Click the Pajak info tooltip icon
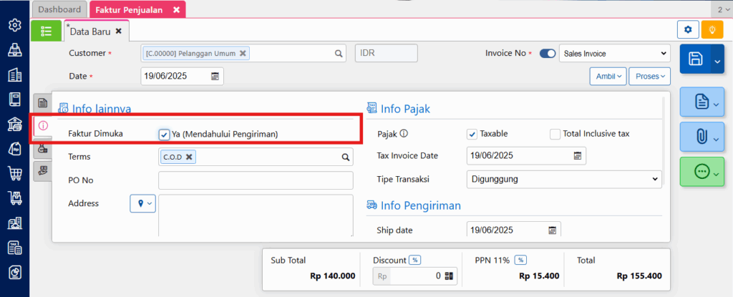The width and height of the screenshot is (733, 297). (x=404, y=134)
